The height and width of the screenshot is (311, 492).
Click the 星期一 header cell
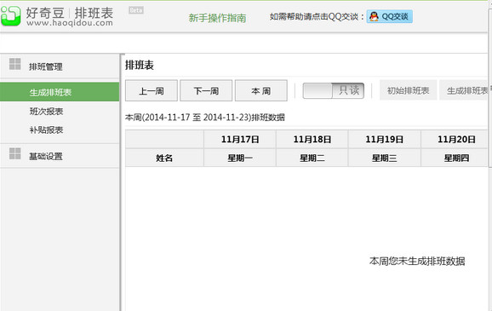240,158
